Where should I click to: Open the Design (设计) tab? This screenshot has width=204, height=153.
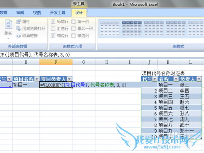pos(79,13)
